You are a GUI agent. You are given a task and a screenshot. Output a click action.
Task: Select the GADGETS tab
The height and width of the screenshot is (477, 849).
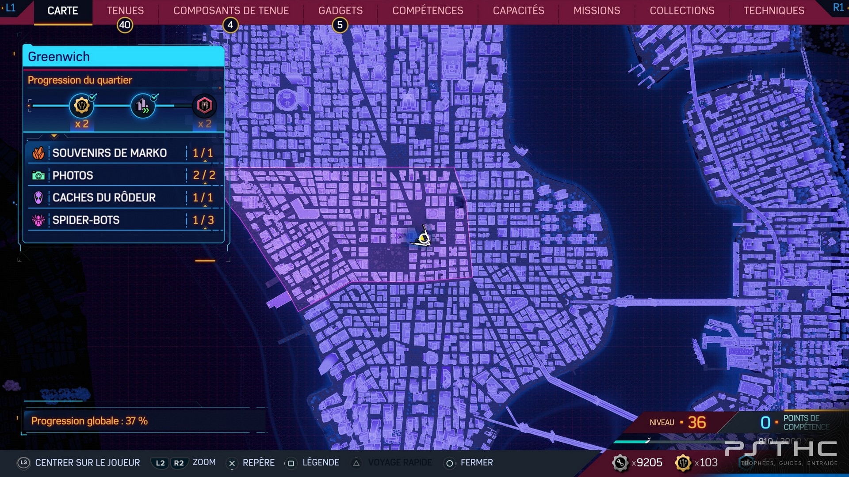[x=340, y=11]
